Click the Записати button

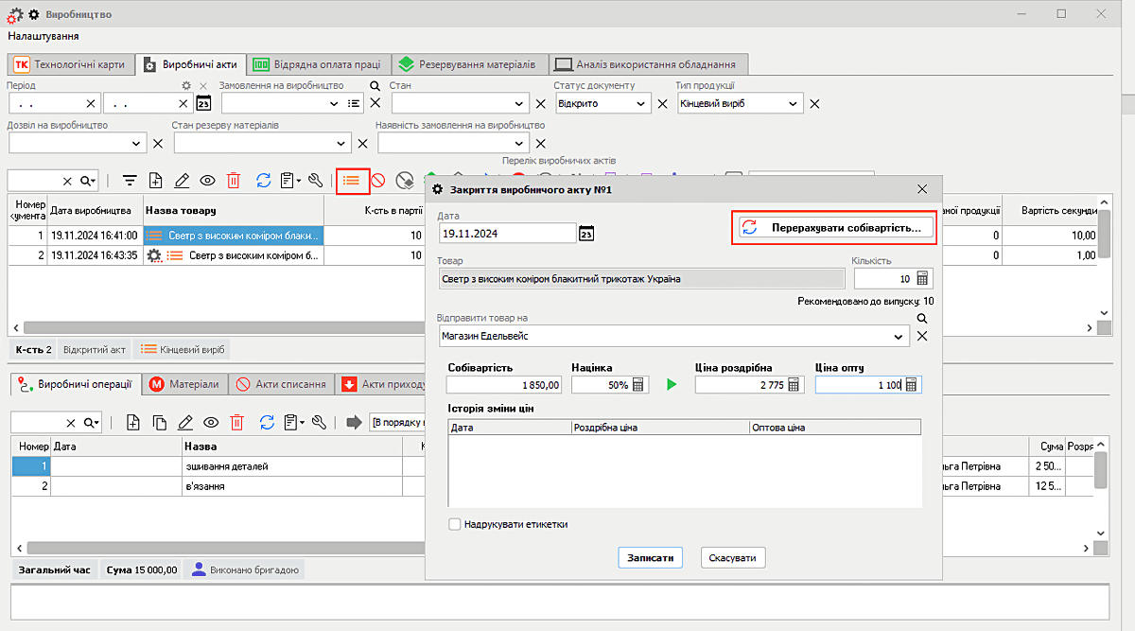tap(650, 558)
